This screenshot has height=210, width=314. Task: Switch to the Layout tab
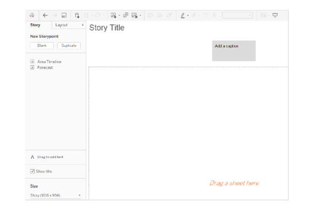pos(62,25)
